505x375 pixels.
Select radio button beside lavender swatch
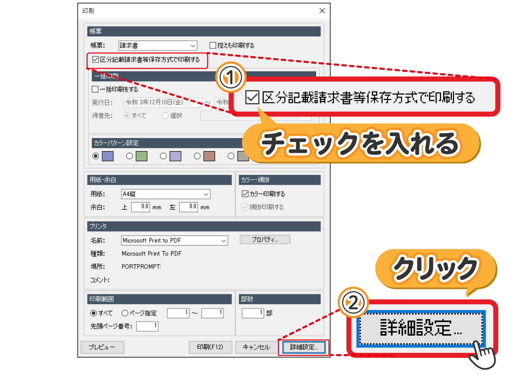[163, 156]
